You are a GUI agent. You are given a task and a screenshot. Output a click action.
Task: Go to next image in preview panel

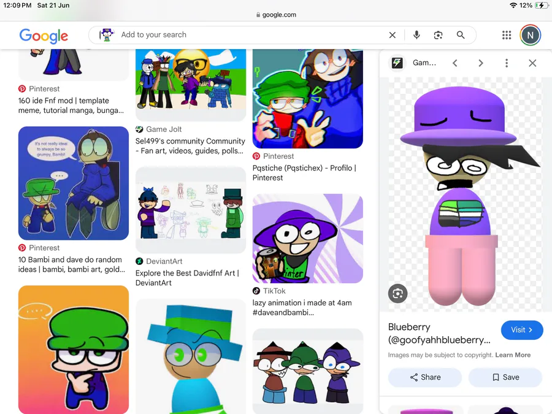[x=480, y=63]
